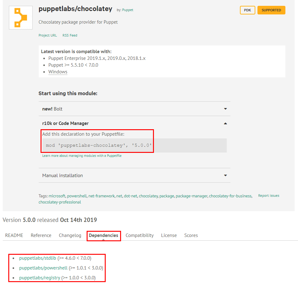Image resolution: width=298 pixels, height=283 pixels.
Task: Open the dot-net tag
Action: point(130,196)
